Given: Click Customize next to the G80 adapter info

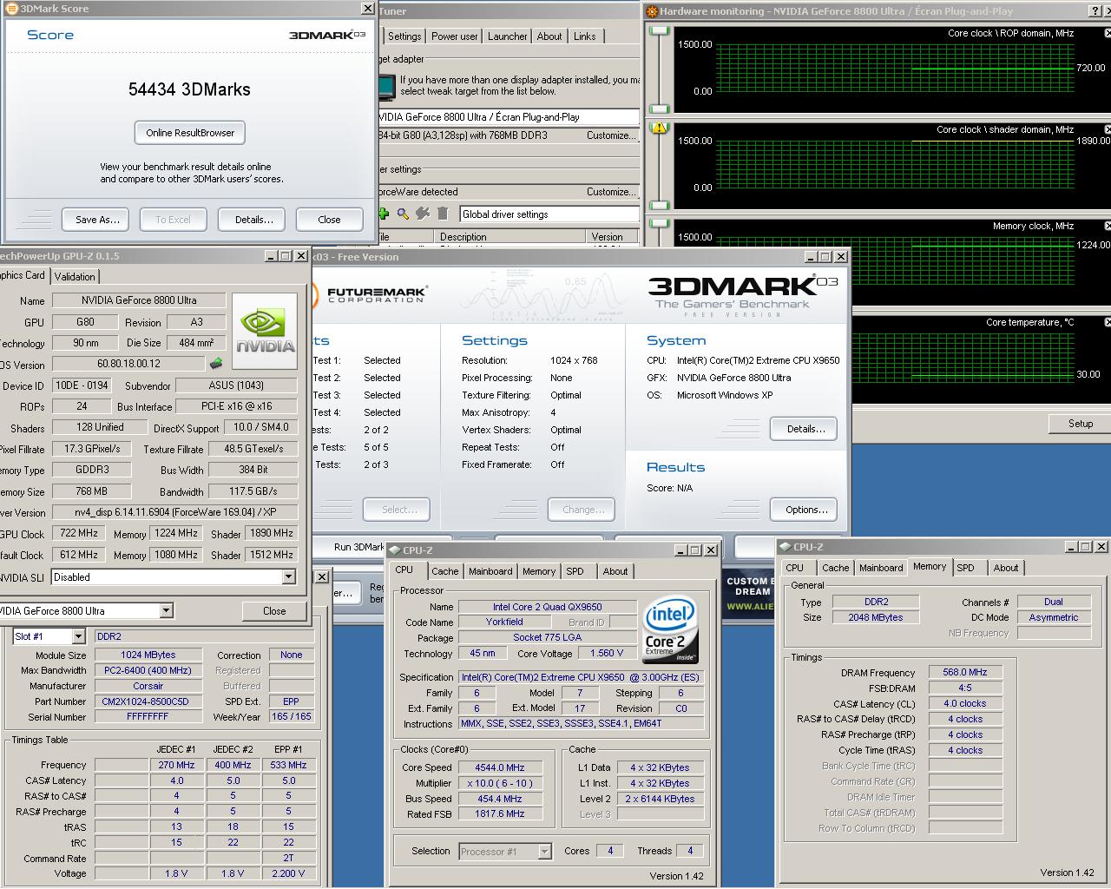Looking at the screenshot, I should (x=610, y=135).
